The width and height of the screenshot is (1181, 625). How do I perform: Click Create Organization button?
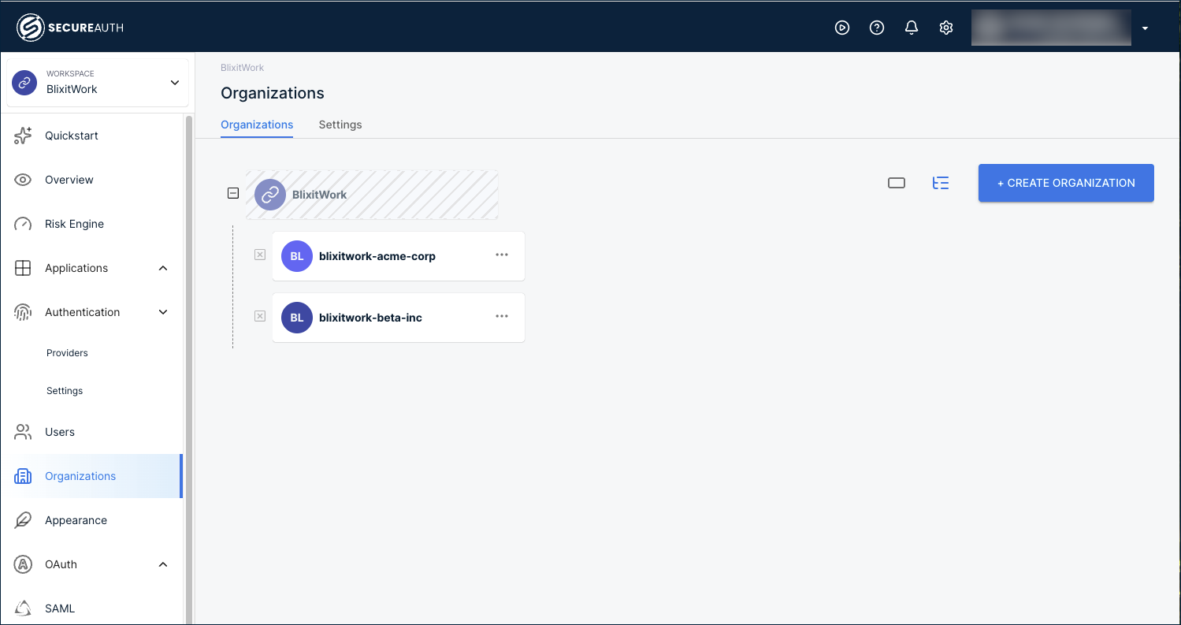pos(1066,183)
